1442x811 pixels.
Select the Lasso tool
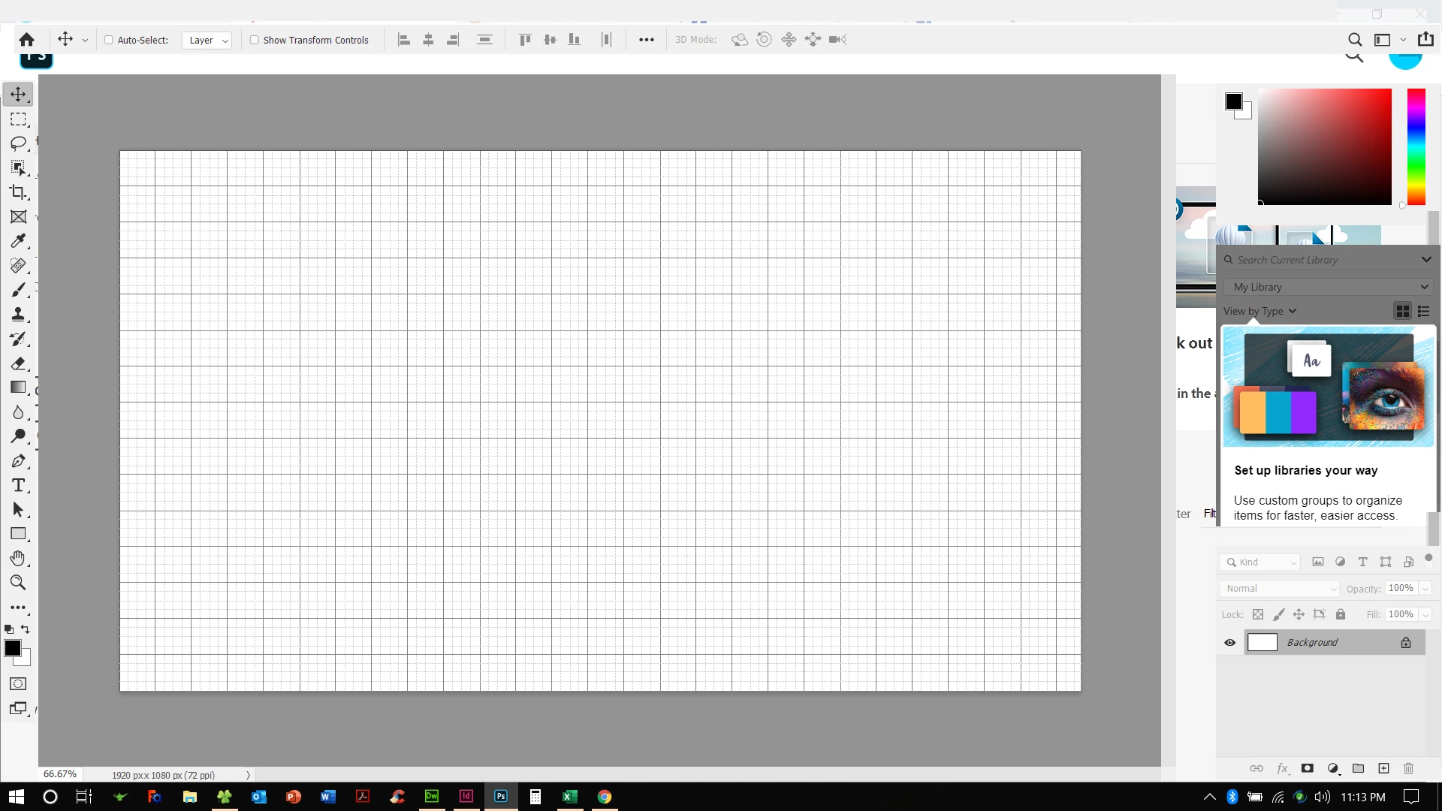pos(18,143)
